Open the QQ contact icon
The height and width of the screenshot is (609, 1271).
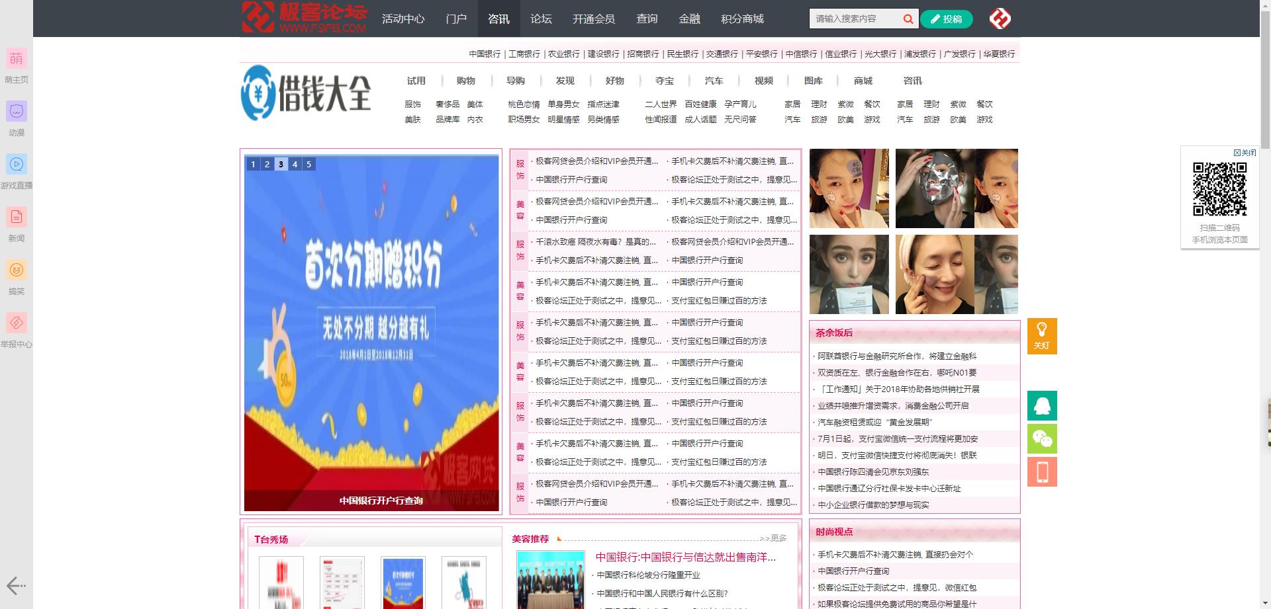coord(1042,405)
